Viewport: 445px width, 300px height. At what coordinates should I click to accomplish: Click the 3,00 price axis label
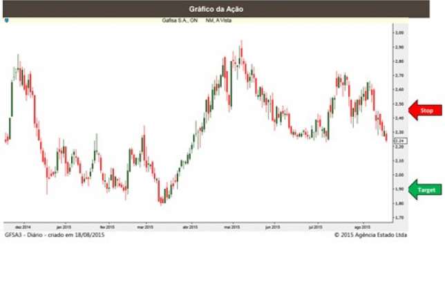pyautogui.click(x=399, y=32)
